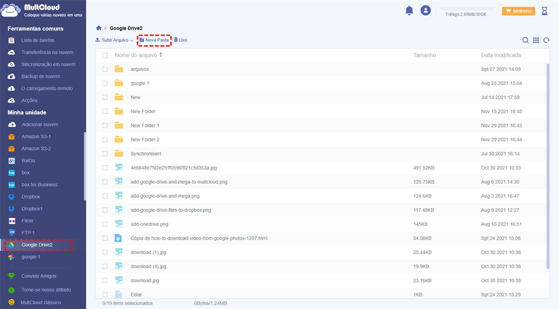This screenshot has width=559, height=309.
Task: Check the New Folder 1 checkbox
Action: pyautogui.click(x=105, y=125)
